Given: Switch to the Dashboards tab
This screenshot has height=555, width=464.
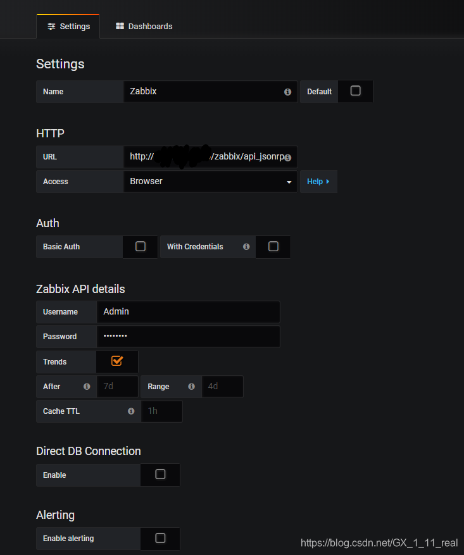Looking at the screenshot, I should coord(144,27).
